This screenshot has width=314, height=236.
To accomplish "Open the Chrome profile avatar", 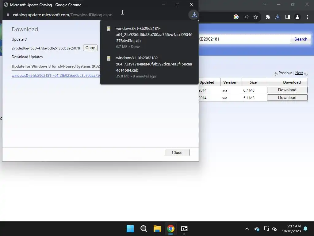I will coord(297,17).
